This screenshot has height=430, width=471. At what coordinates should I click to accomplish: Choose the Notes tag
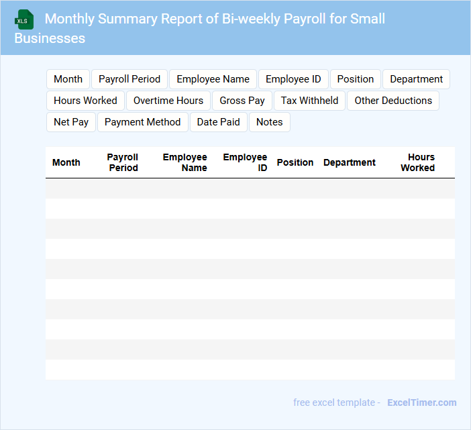click(270, 122)
